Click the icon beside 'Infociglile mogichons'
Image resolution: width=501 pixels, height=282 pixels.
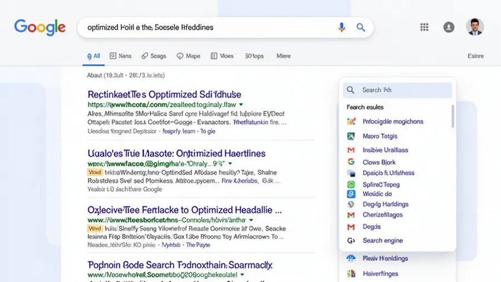351,121
